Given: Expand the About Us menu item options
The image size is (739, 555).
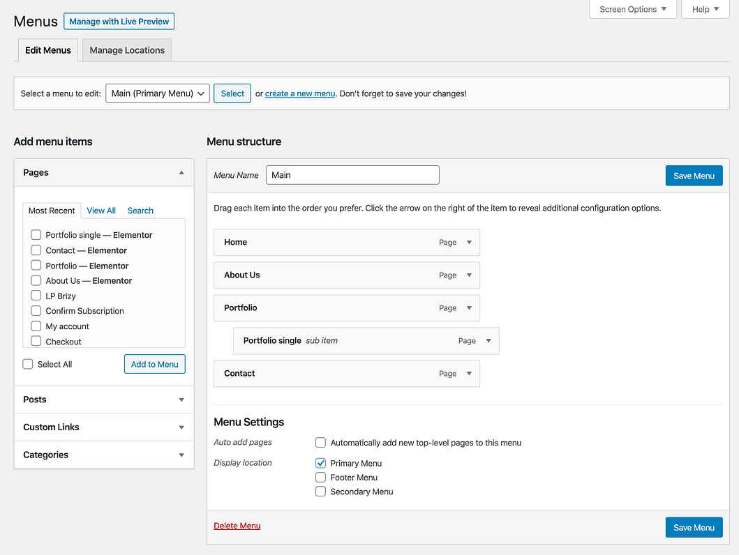Looking at the screenshot, I should pos(468,275).
